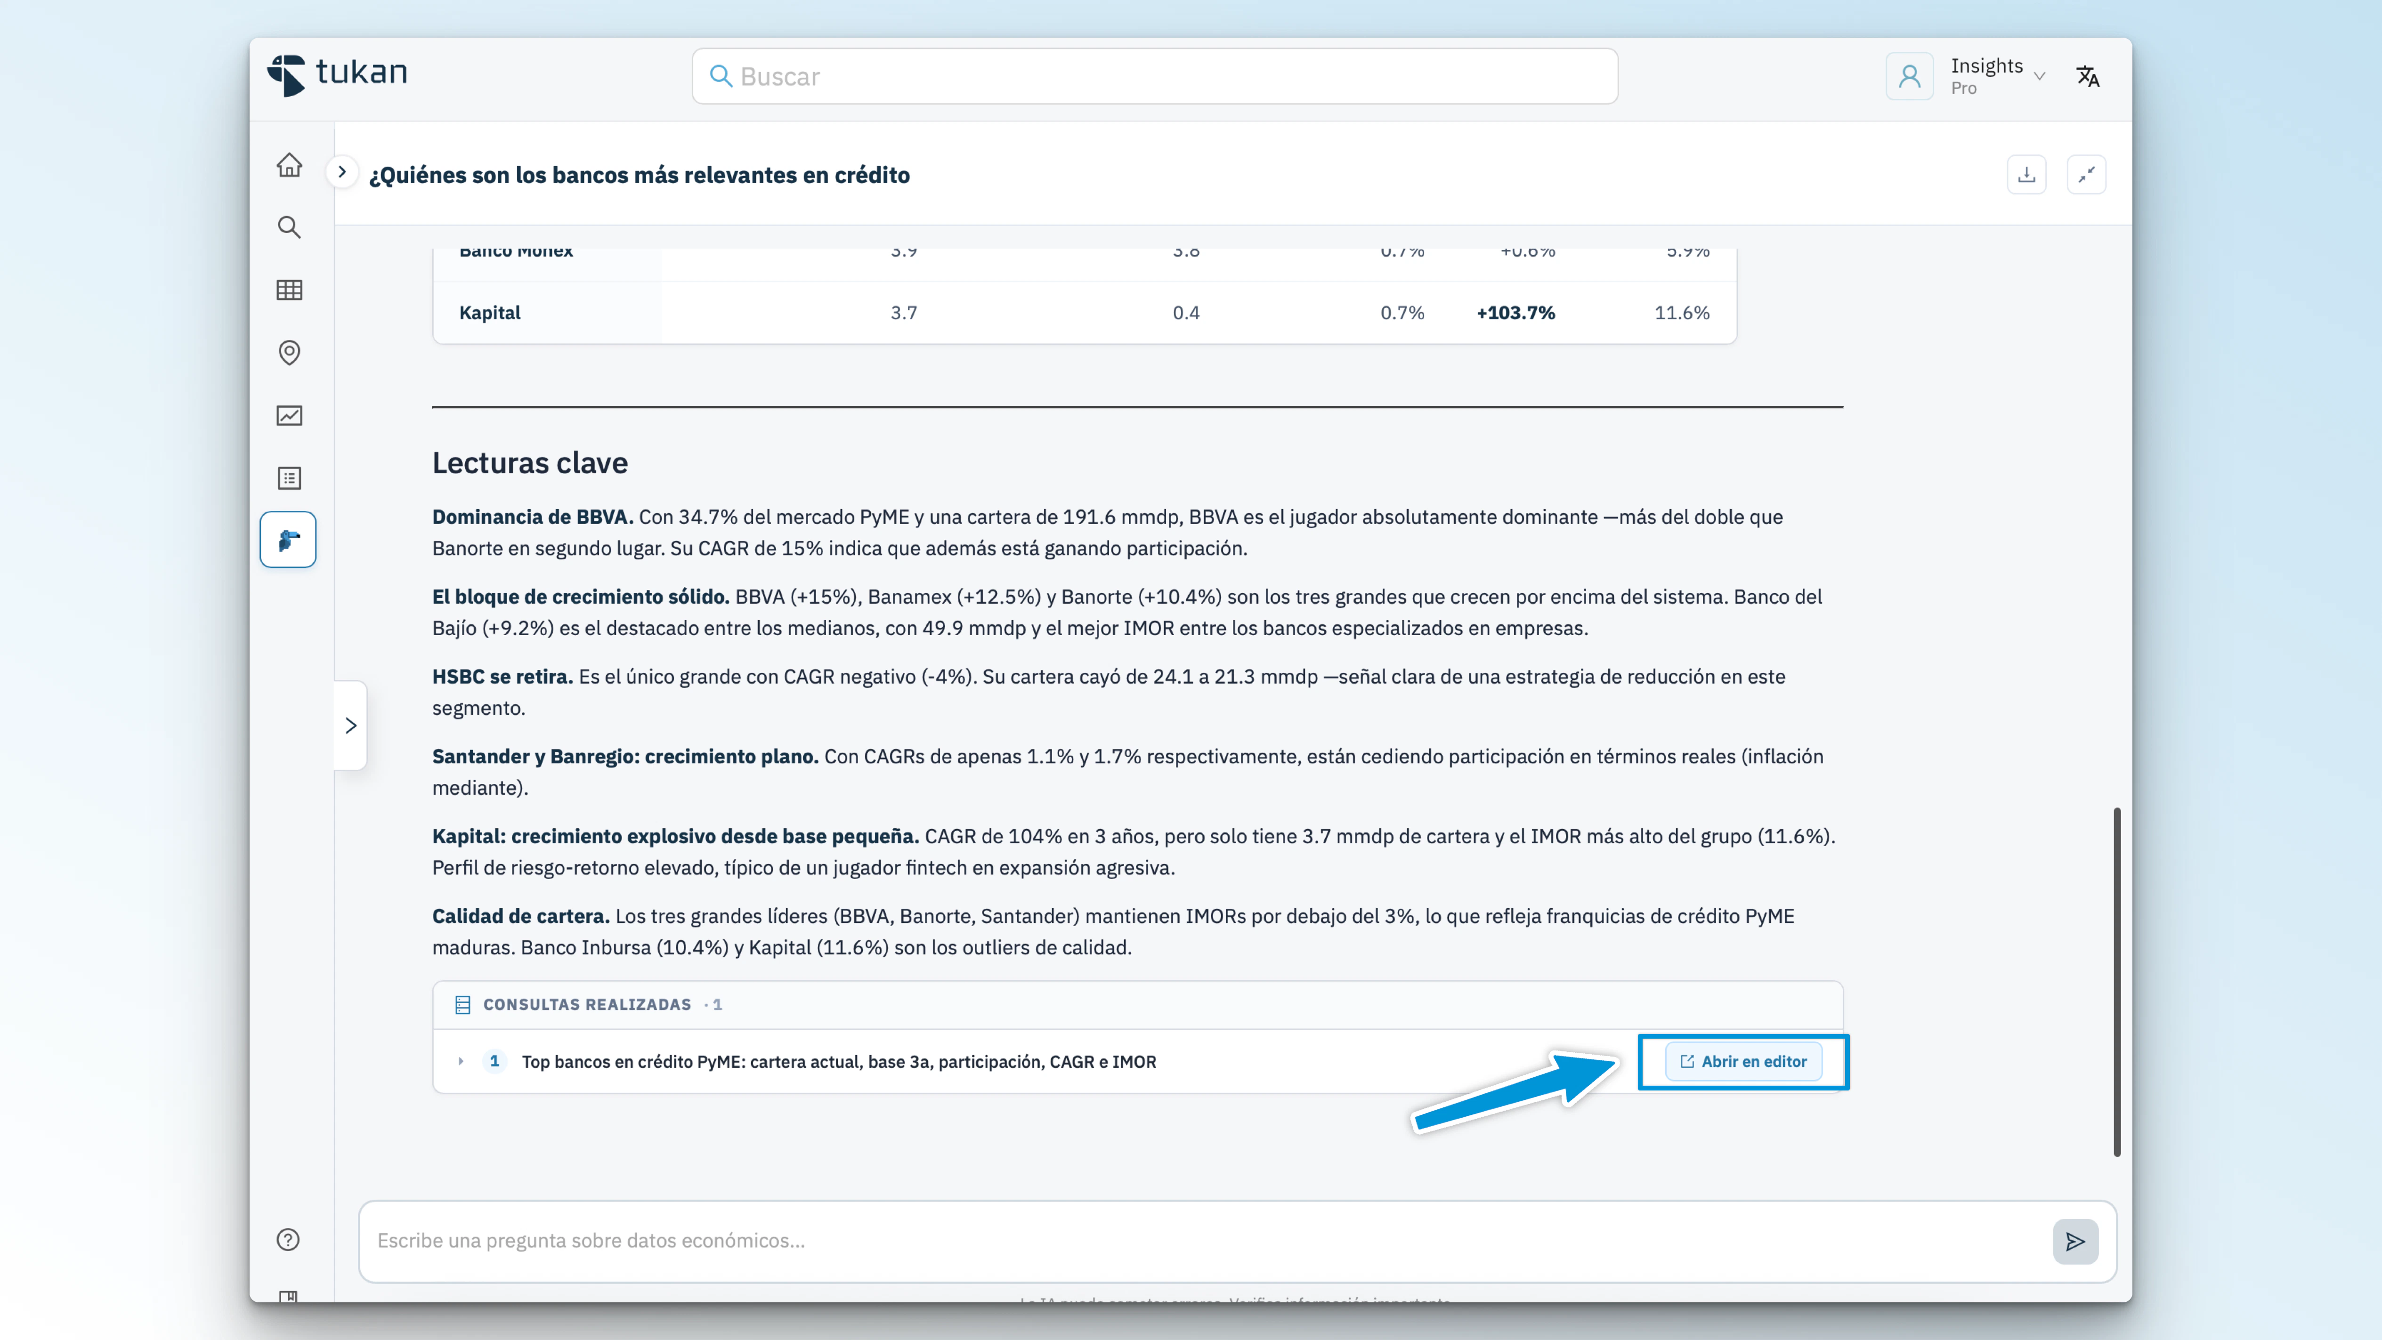Select the map location pin icon
Image resolution: width=2382 pixels, height=1340 pixels.
290,352
